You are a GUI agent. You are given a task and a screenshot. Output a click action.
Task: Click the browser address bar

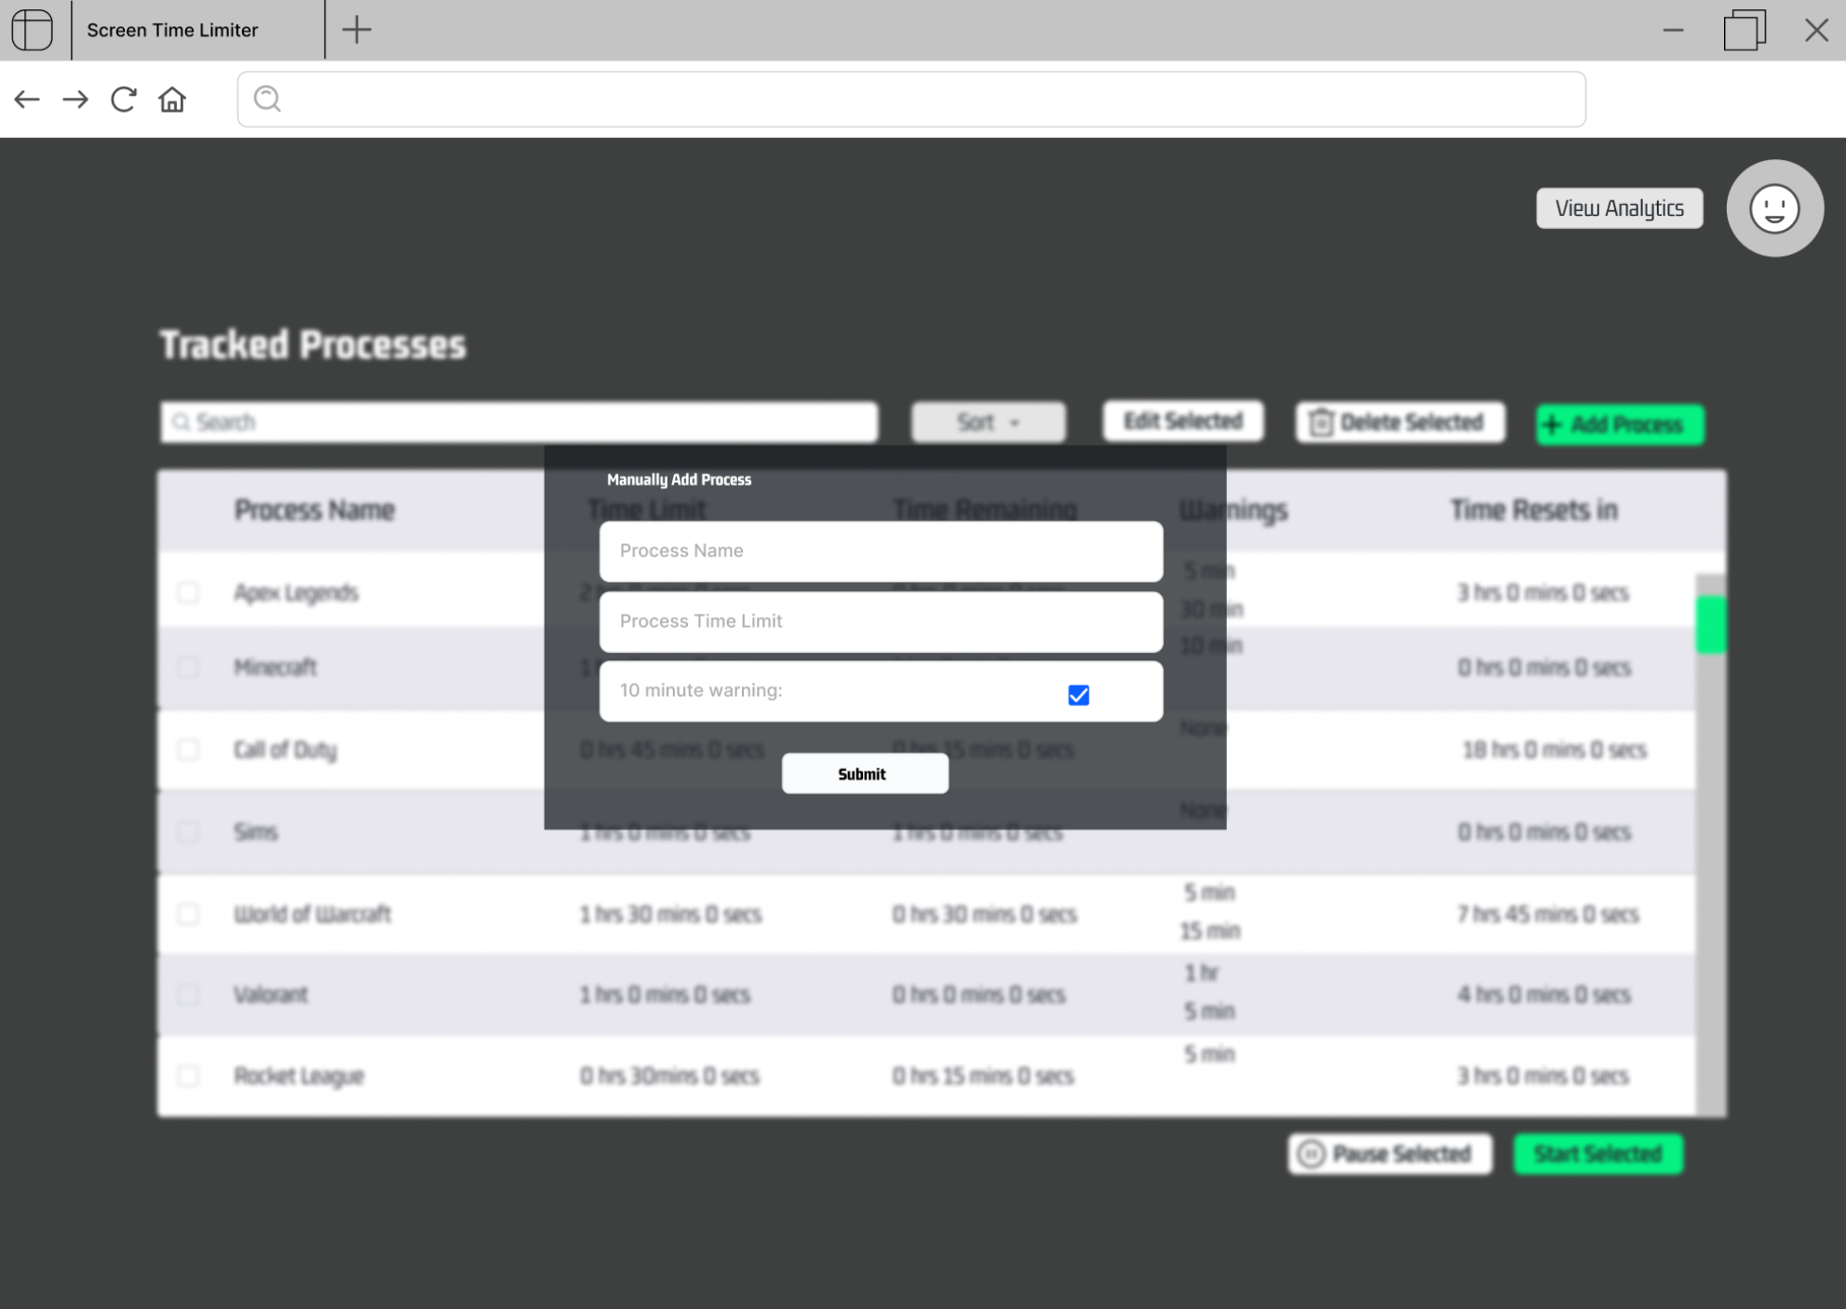click(911, 99)
